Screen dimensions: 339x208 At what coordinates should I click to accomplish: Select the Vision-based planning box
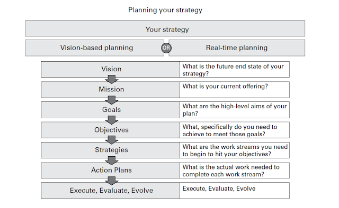click(x=94, y=48)
